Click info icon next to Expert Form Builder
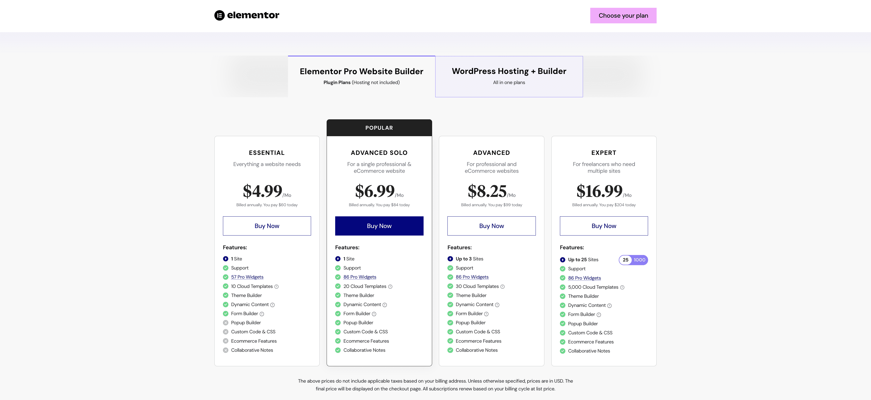The height and width of the screenshot is (400, 871). point(599,315)
